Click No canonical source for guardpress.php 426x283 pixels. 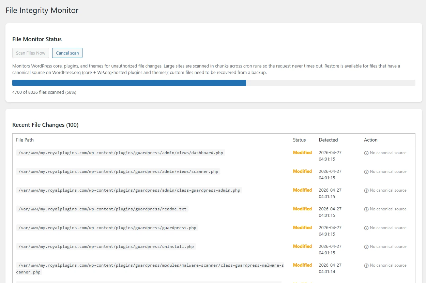(388, 228)
